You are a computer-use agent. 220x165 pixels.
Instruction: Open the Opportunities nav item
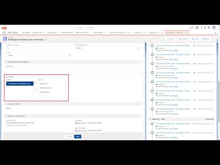(x=98, y=33)
